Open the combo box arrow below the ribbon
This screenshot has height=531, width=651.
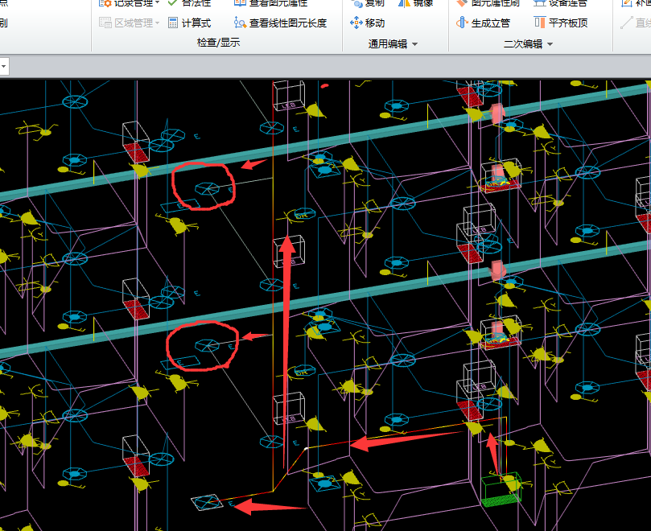(x=4, y=66)
